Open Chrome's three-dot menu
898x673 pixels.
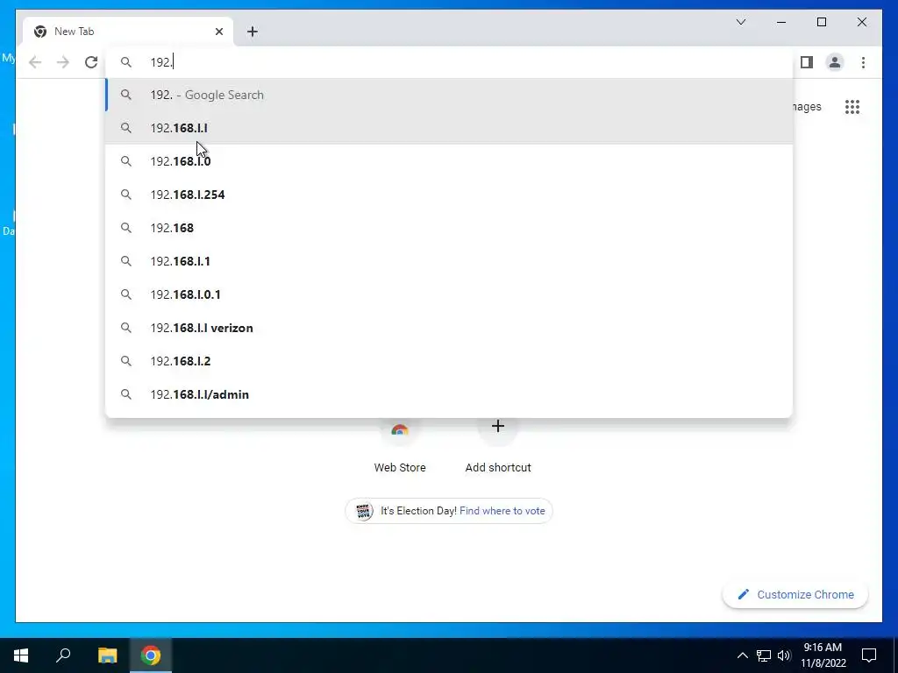click(863, 62)
